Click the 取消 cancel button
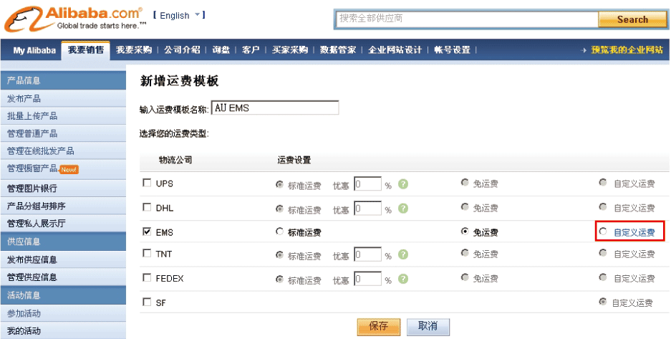671x339 pixels. 428,327
